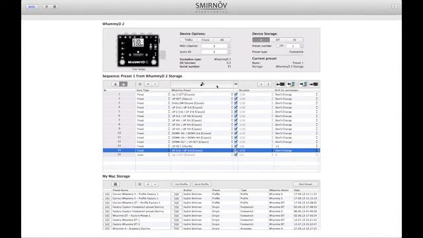This screenshot has height=238, width=423.
Task: Click the SysEx ID input field
Action: 214,52
